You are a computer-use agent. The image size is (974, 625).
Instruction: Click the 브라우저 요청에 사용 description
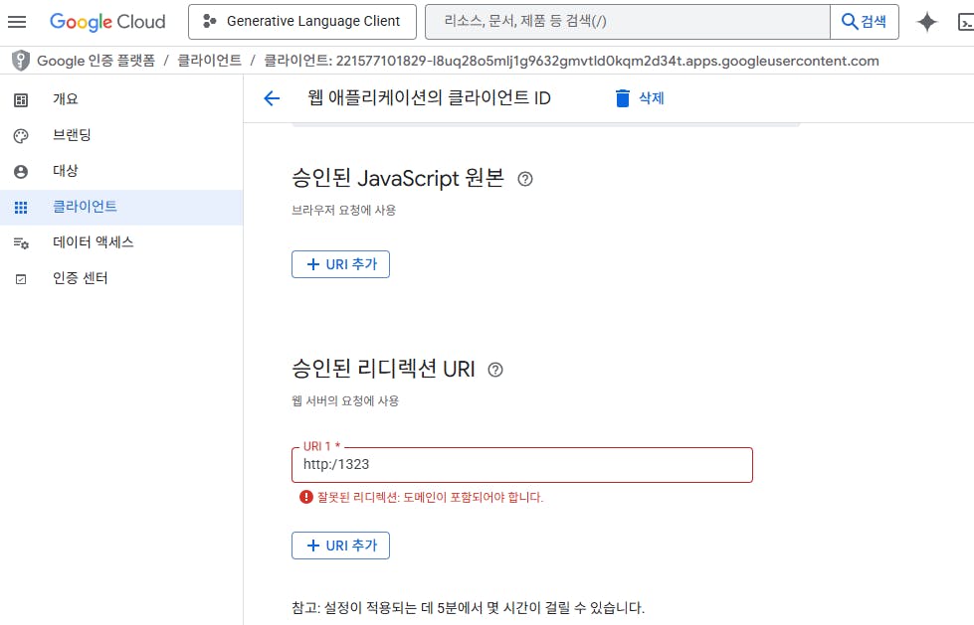pyautogui.click(x=343, y=210)
